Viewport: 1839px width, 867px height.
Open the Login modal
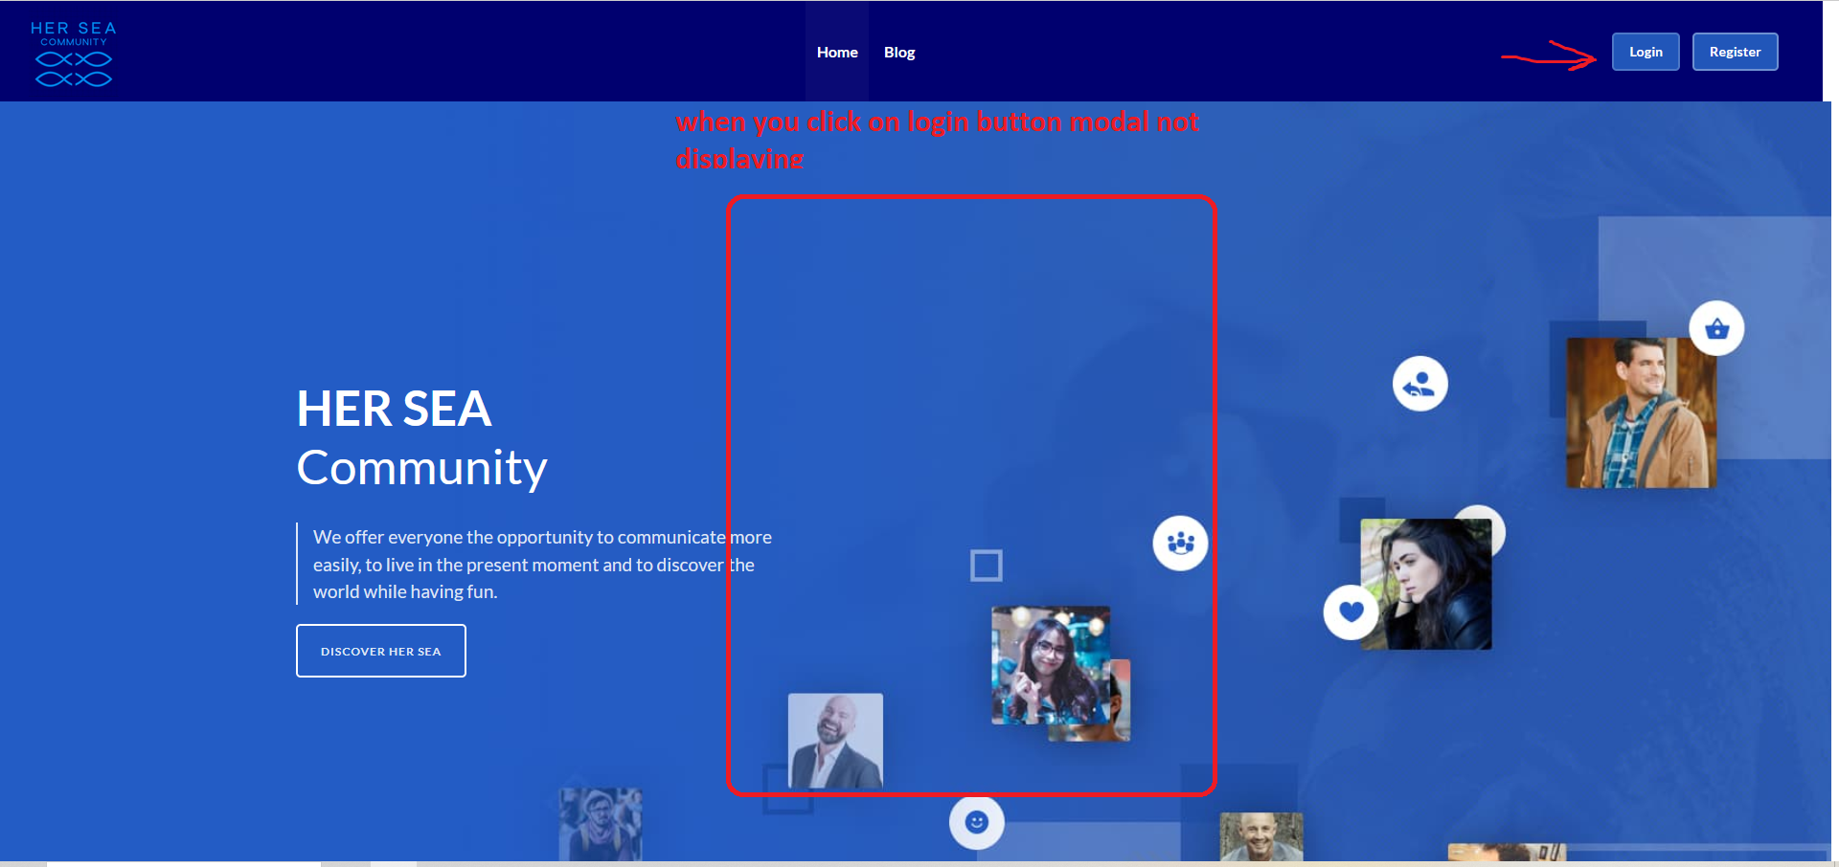(x=1645, y=53)
